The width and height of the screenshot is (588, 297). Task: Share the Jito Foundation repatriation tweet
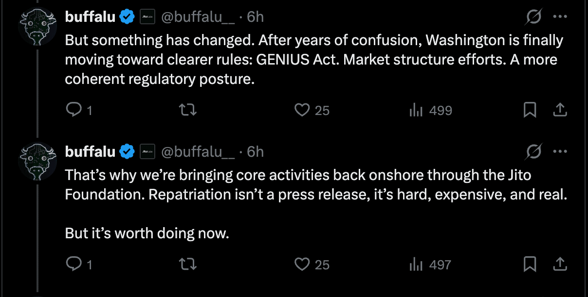click(560, 264)
